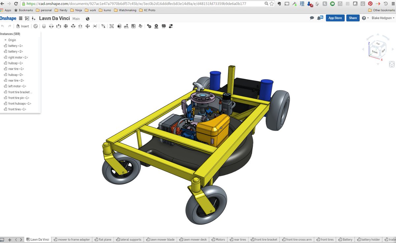Select the Mate connector tool

point(103,26)
